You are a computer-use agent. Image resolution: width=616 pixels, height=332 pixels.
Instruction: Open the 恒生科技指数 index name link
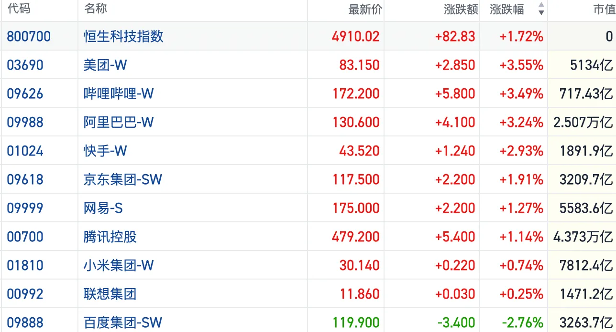[123, 36]
